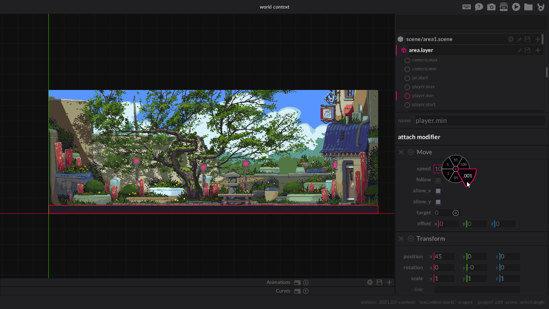Click the jar.start entity name
The height and width of the screenshot is (309, 549).
pos(420,78)
